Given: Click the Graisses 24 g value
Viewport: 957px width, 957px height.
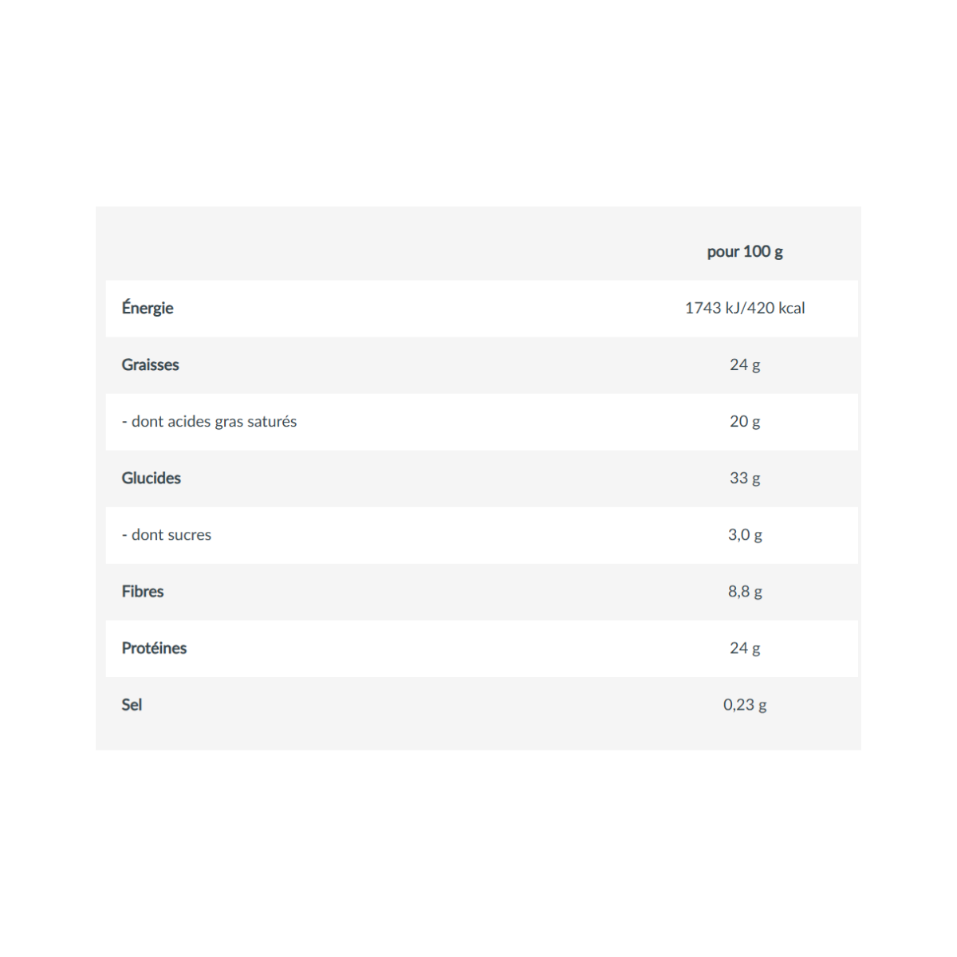Looking at the screenshot, I should click(x=745, y=364).
